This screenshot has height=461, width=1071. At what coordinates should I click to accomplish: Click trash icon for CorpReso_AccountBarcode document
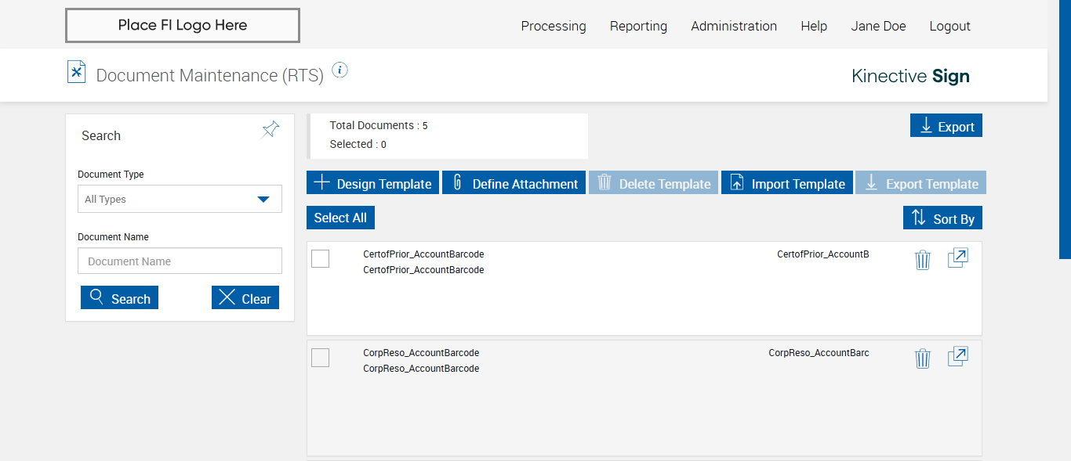(x=923, y=358)
